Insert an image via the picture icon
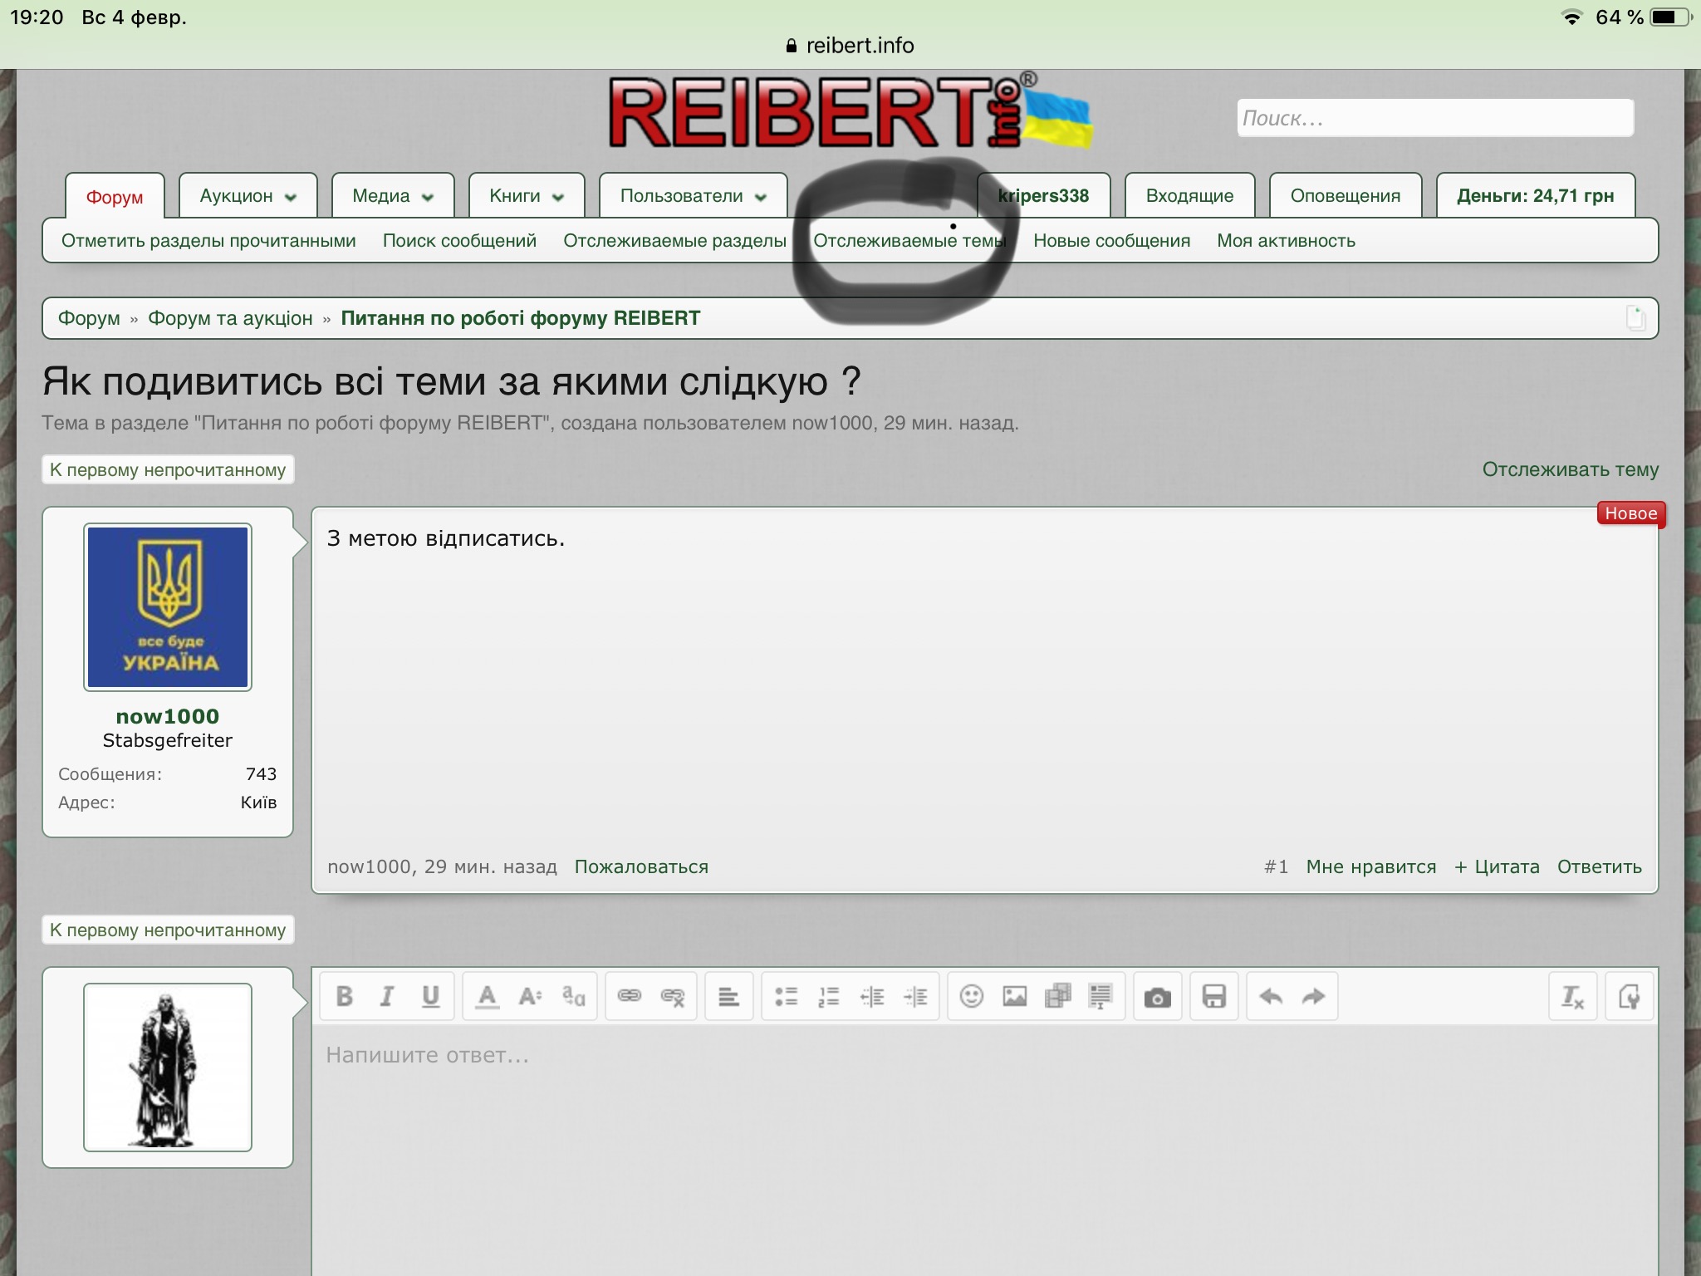This screenshot has height=1276, width=1701. (x=1015, y=996)
